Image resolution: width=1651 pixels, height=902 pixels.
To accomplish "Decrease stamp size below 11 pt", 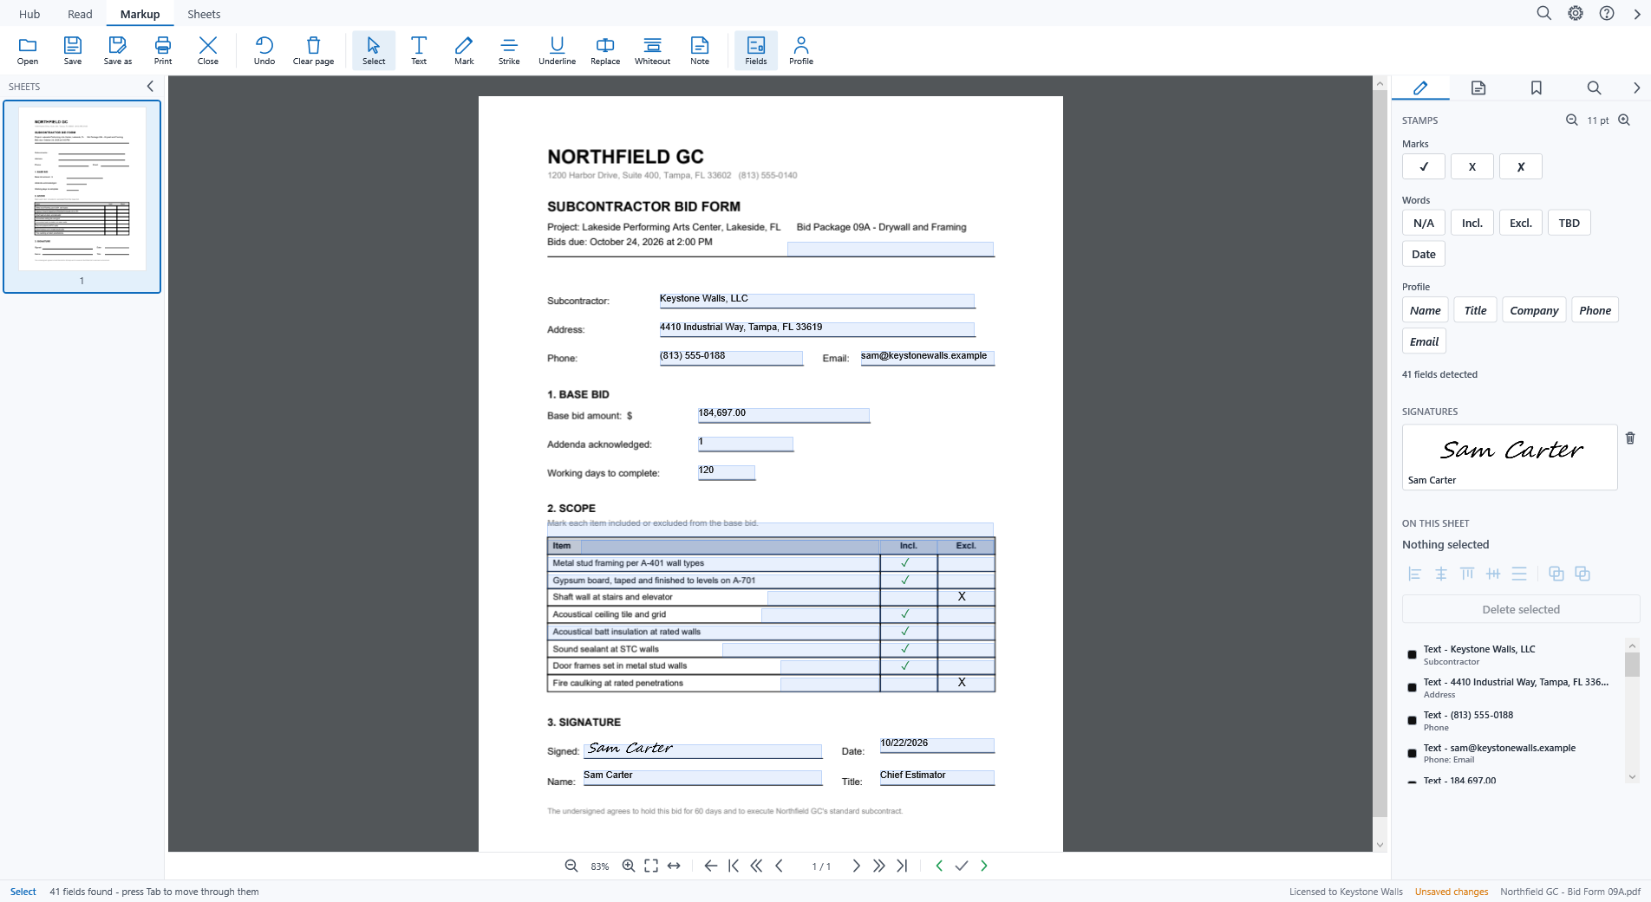I will (1571, 120).
